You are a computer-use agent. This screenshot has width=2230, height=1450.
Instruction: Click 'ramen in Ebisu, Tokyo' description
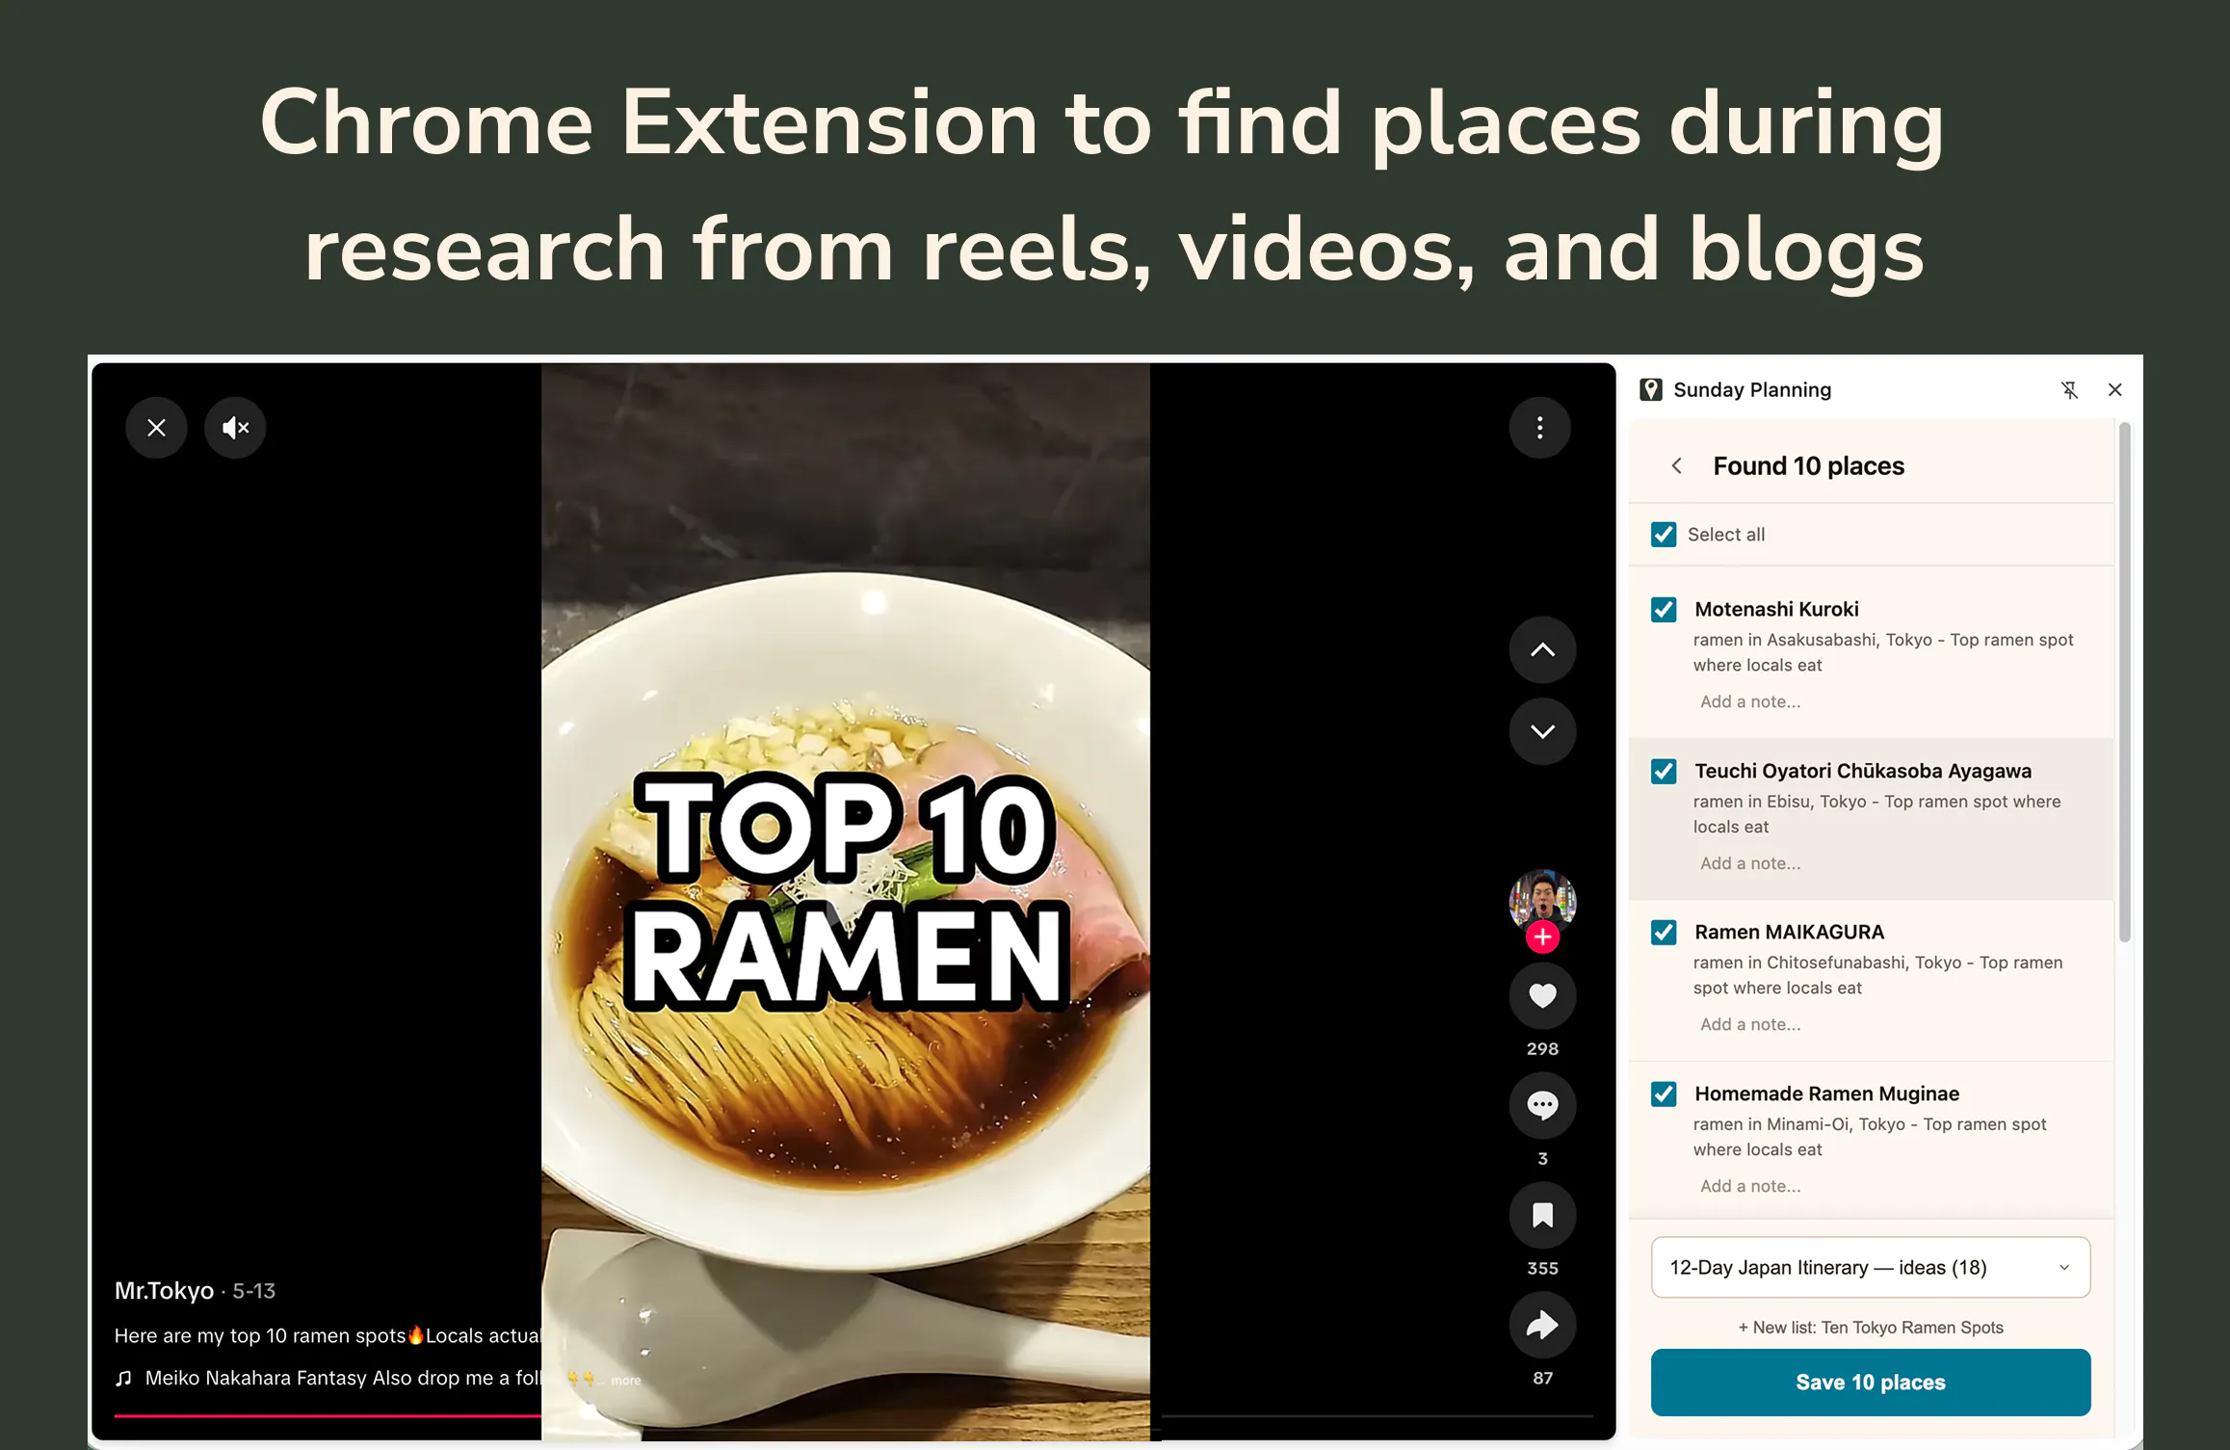1876,814
